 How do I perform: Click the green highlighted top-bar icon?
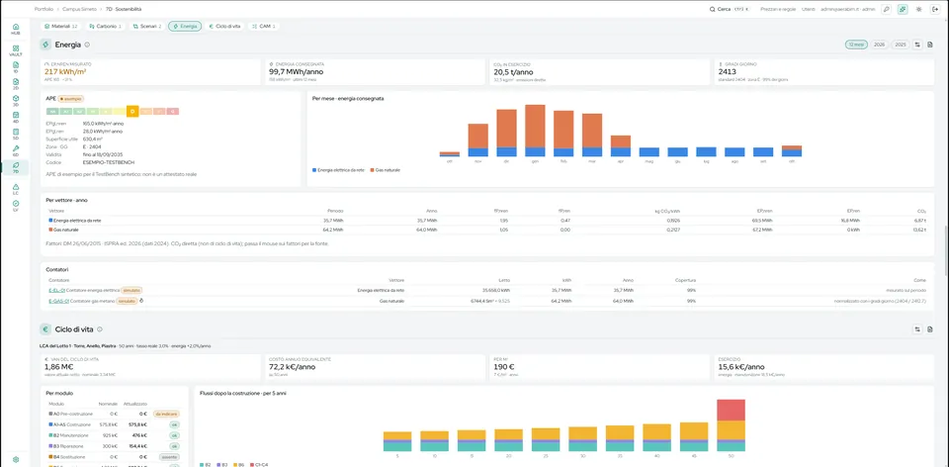click(x=903, y=9)
